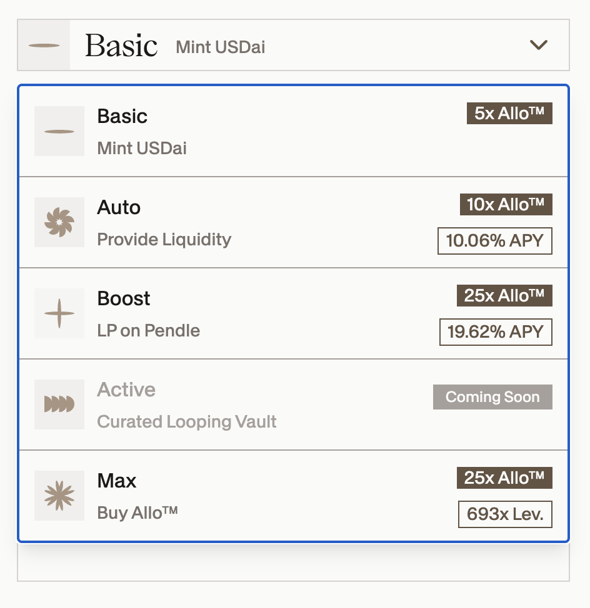Collapse dropdown with the chevron arrow
Screen dimensions: 590x608
coord(538,45)
